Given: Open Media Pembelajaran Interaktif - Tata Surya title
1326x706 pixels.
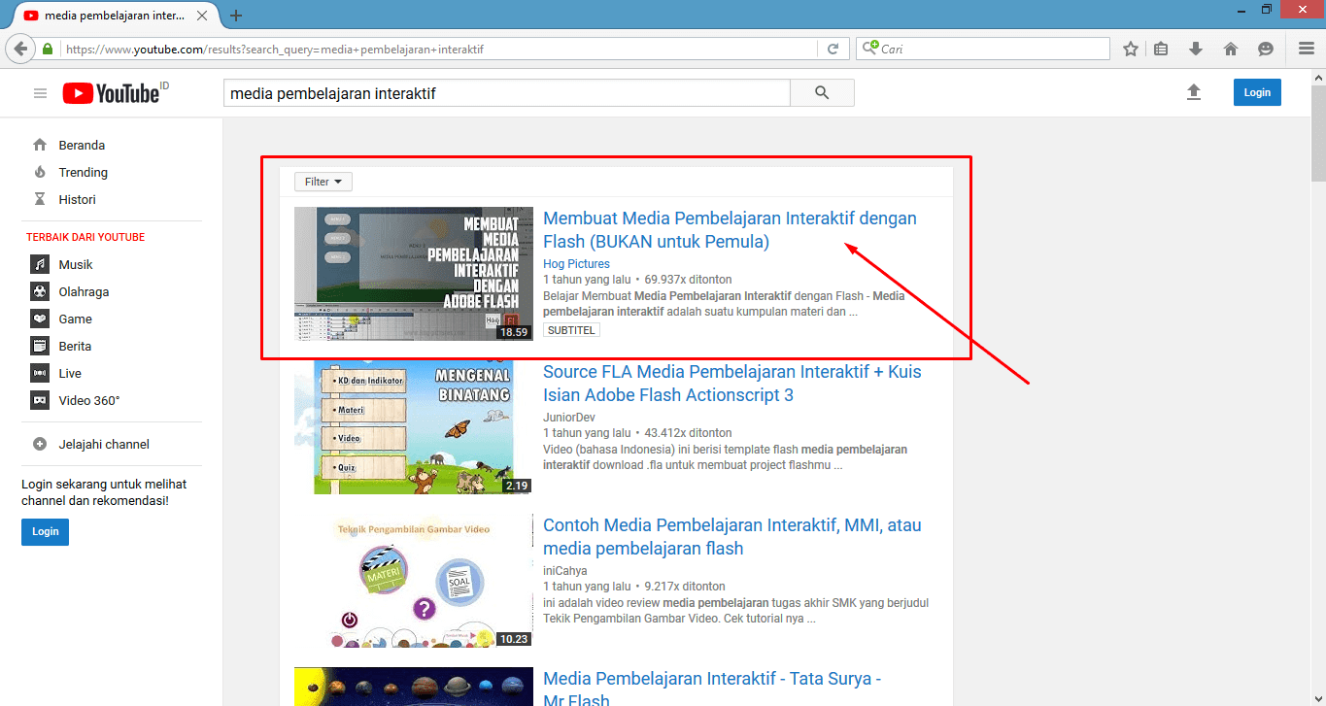Looking at the screenshot, I should [x=712, y=688].
